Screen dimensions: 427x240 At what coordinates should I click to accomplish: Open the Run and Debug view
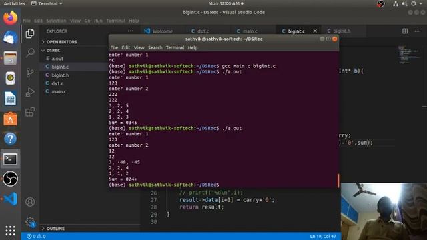click(x=30, y=92)
